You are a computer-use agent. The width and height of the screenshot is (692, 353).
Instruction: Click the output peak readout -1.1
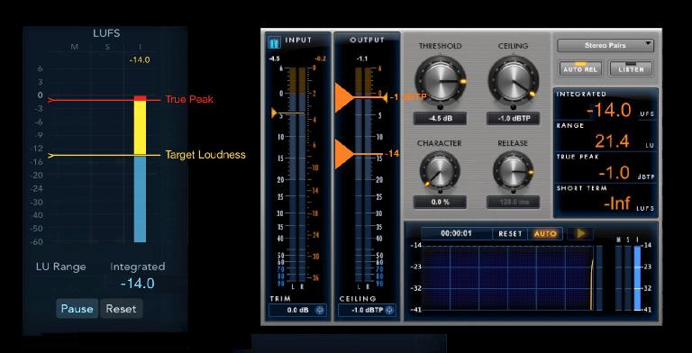pos(362,59)
